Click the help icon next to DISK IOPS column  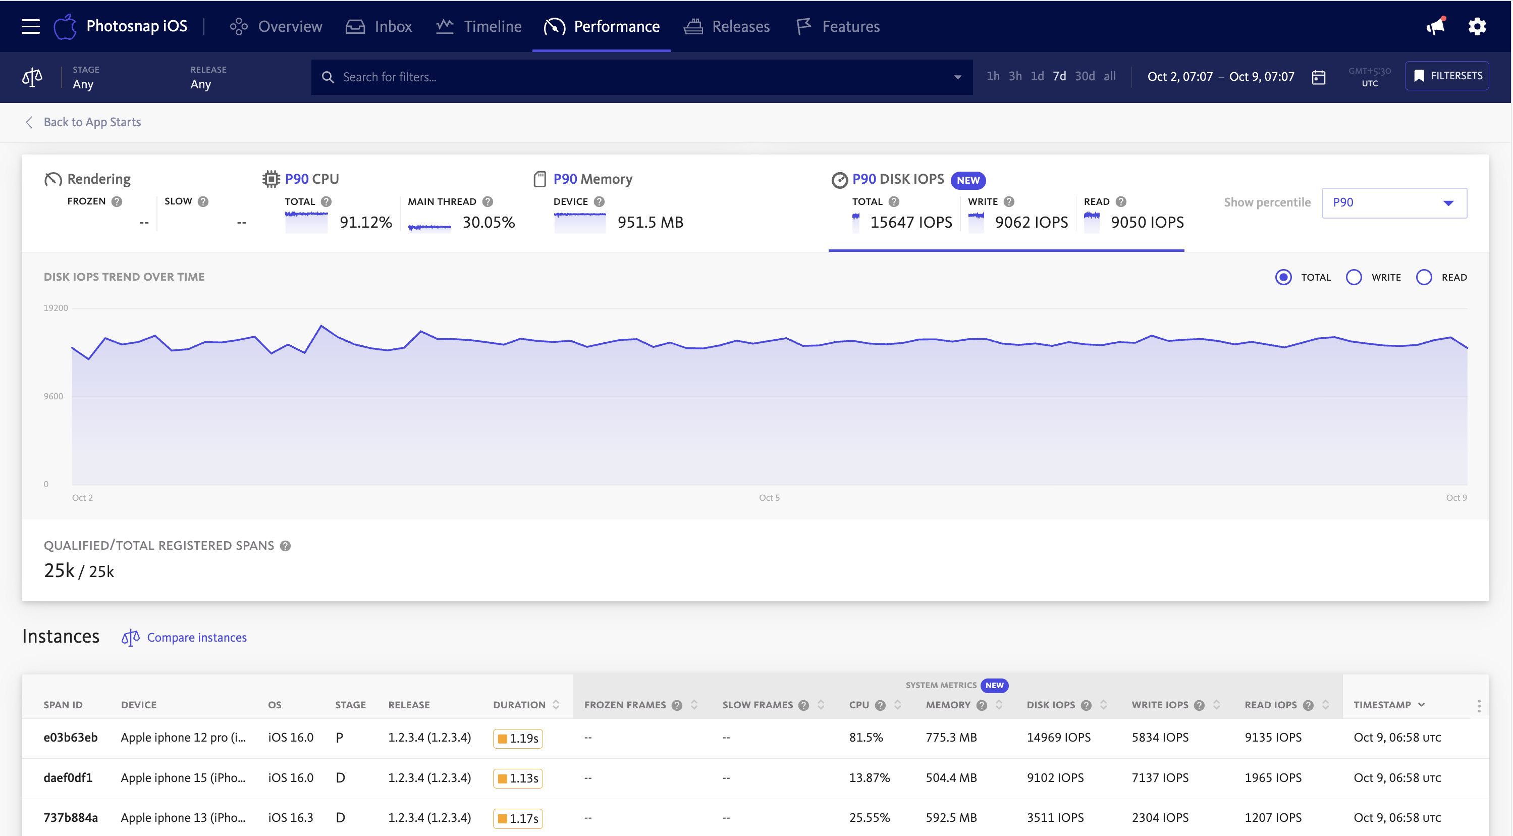(1087, 705)
